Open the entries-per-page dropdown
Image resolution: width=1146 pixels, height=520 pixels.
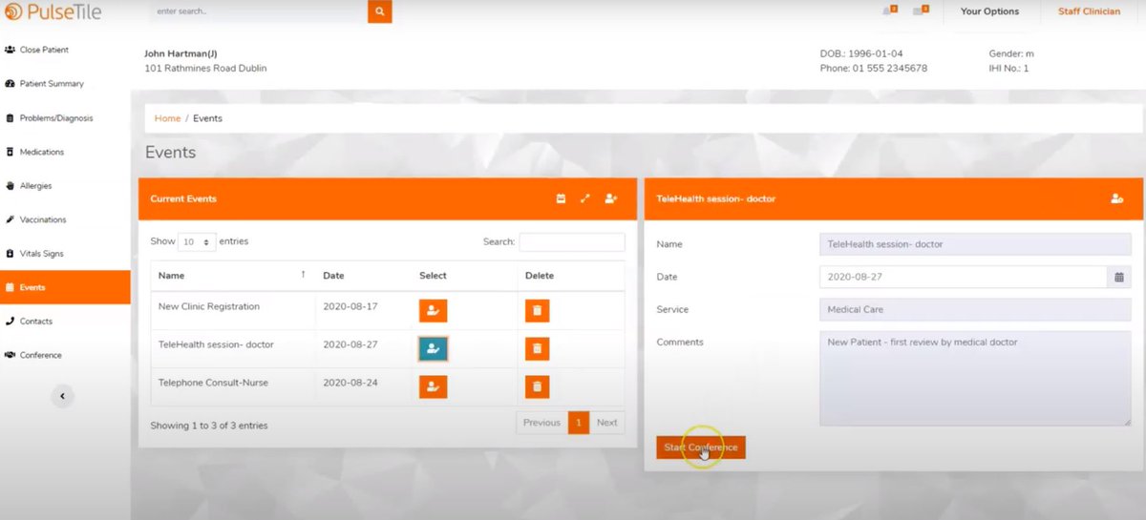pos(198,242)
